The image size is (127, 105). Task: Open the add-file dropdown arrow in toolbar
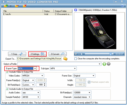click(11, 6)
